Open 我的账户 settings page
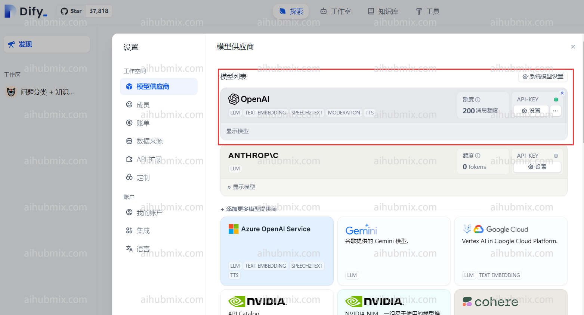 coord(159,212)
